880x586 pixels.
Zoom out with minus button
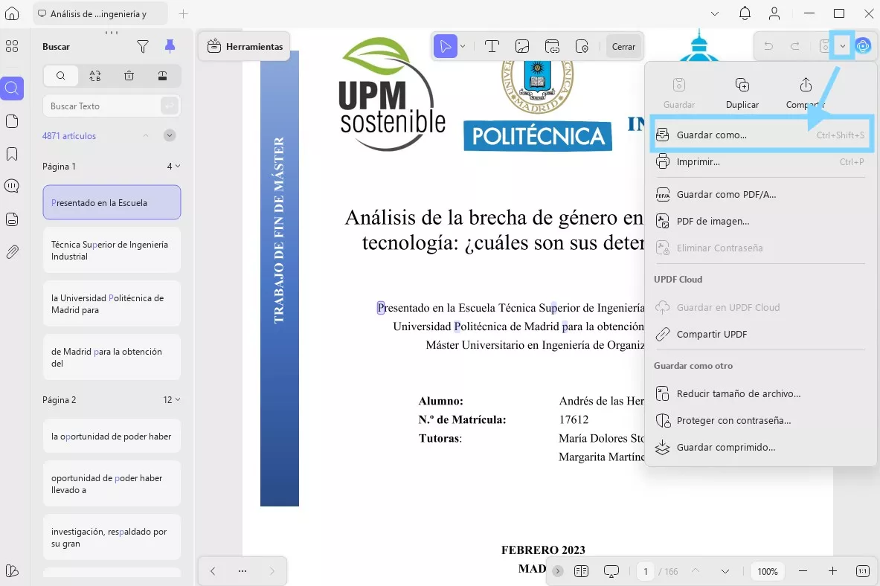[x=803, y=571]
